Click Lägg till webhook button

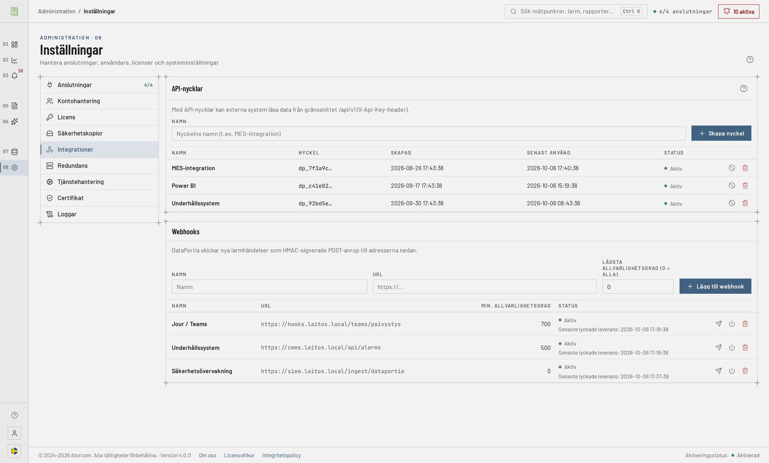[715, 287]
